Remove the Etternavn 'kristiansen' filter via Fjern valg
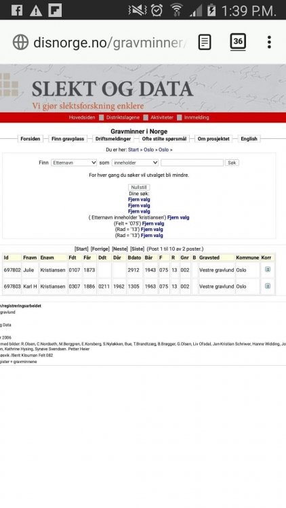 pyautogui.click(x=178, y=217)
